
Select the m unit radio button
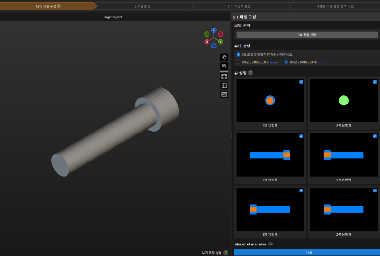click(x=286, y=62)
